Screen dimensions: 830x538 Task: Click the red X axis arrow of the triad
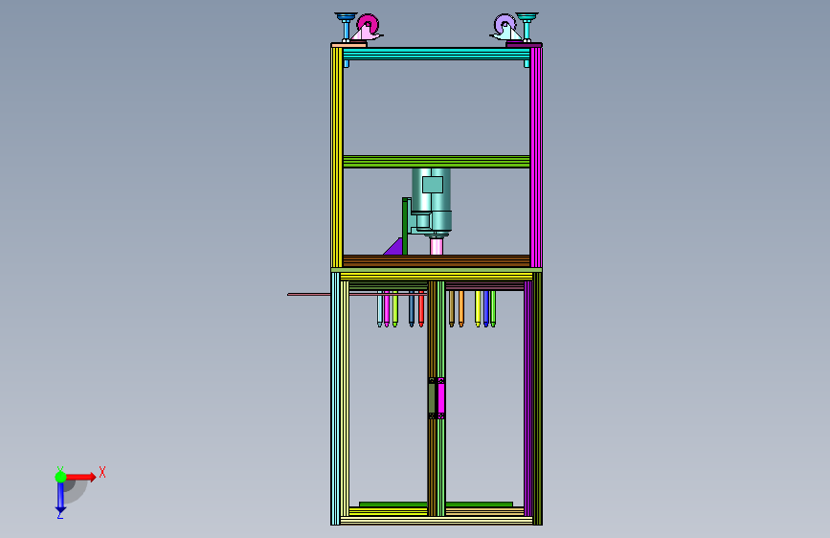(81, 477)
